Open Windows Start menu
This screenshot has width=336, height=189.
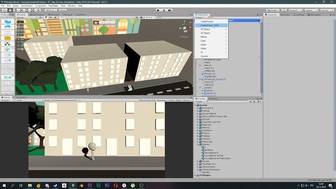tap(4, 185)
